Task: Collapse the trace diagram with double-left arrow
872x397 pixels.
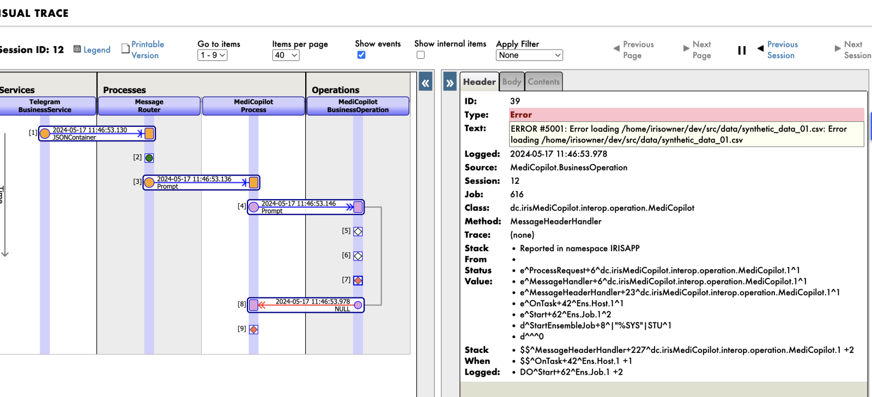Action: (426, 83)
